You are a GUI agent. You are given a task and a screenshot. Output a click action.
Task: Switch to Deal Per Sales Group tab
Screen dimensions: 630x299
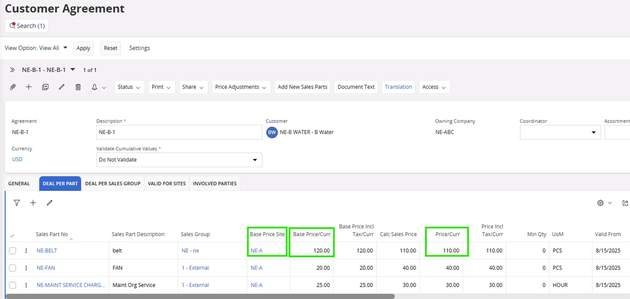coord(113,183)
